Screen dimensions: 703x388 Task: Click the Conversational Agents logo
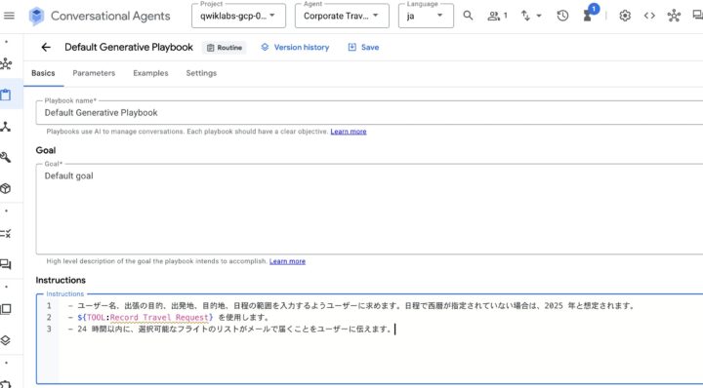point(36,17)
